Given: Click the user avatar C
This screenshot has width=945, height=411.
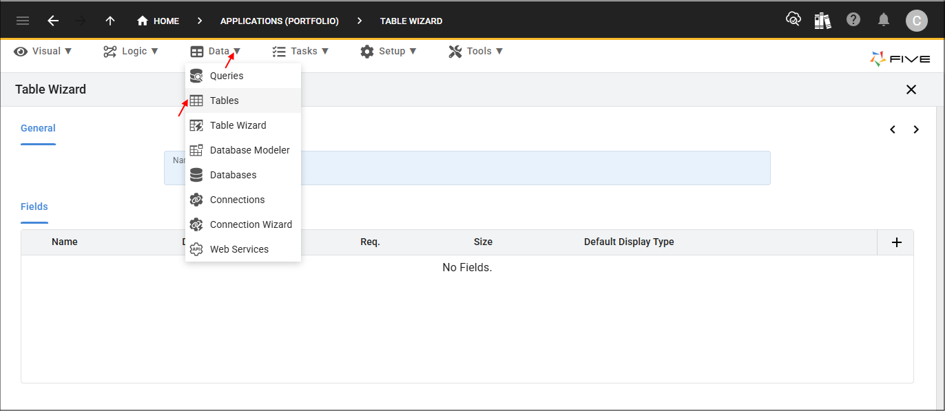Looking at the screenshot, I should [916, 21].
